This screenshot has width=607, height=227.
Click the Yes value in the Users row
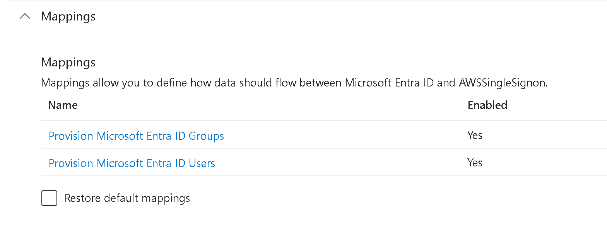pos(475,163)
